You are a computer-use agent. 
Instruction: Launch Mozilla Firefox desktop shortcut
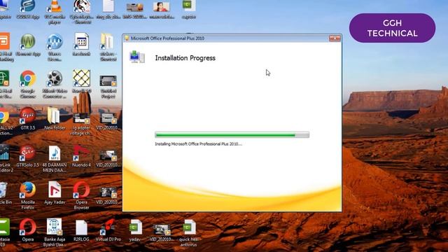coord(28,190)
